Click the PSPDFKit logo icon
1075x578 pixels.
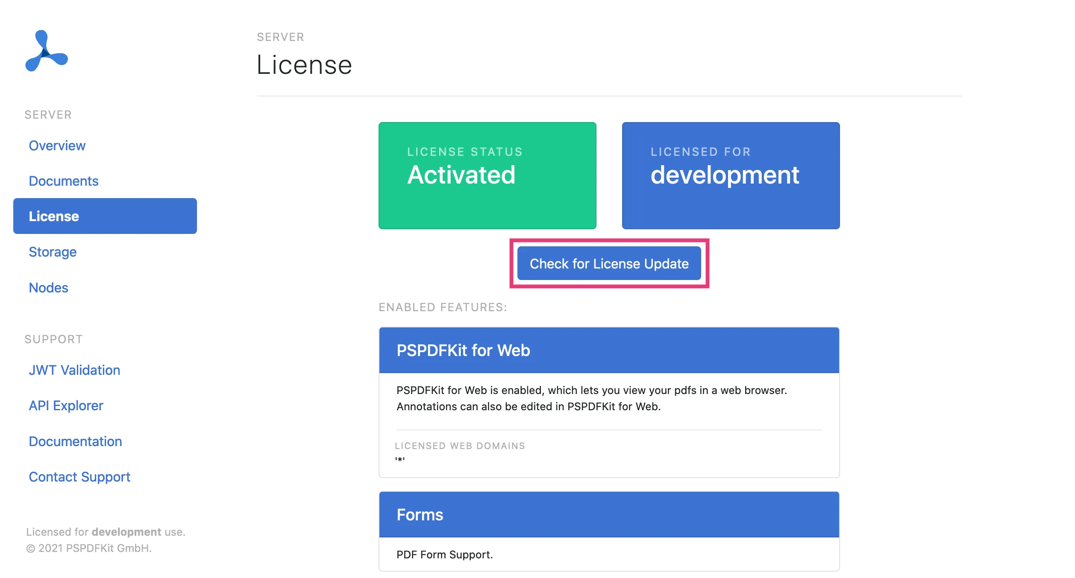click(47, 51)
